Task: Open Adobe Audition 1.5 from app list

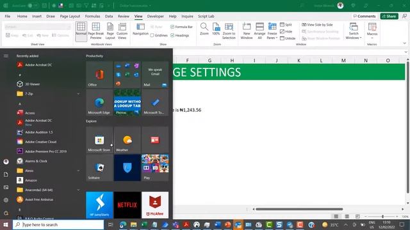Action: [x=49, y=132]
